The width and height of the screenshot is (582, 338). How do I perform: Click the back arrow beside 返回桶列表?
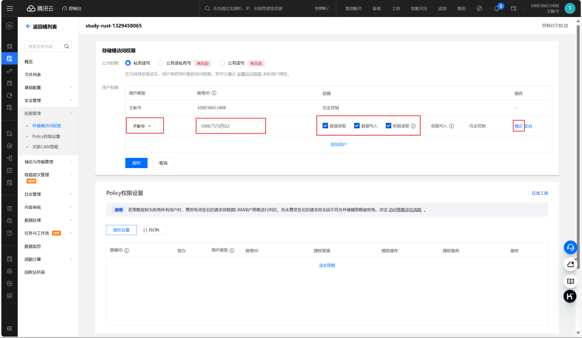[x=28, y=26]
